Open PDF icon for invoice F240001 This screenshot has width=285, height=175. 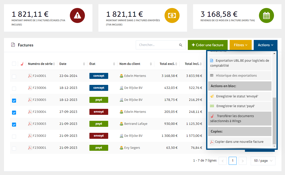30,76
